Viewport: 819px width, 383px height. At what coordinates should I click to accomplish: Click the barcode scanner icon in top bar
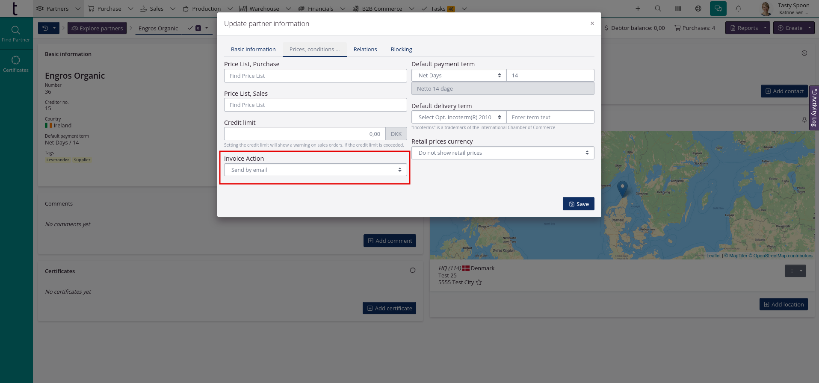click(678, 9)
